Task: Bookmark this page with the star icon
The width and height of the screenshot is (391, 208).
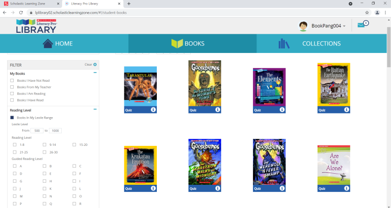Action: [x=367, y=13]
